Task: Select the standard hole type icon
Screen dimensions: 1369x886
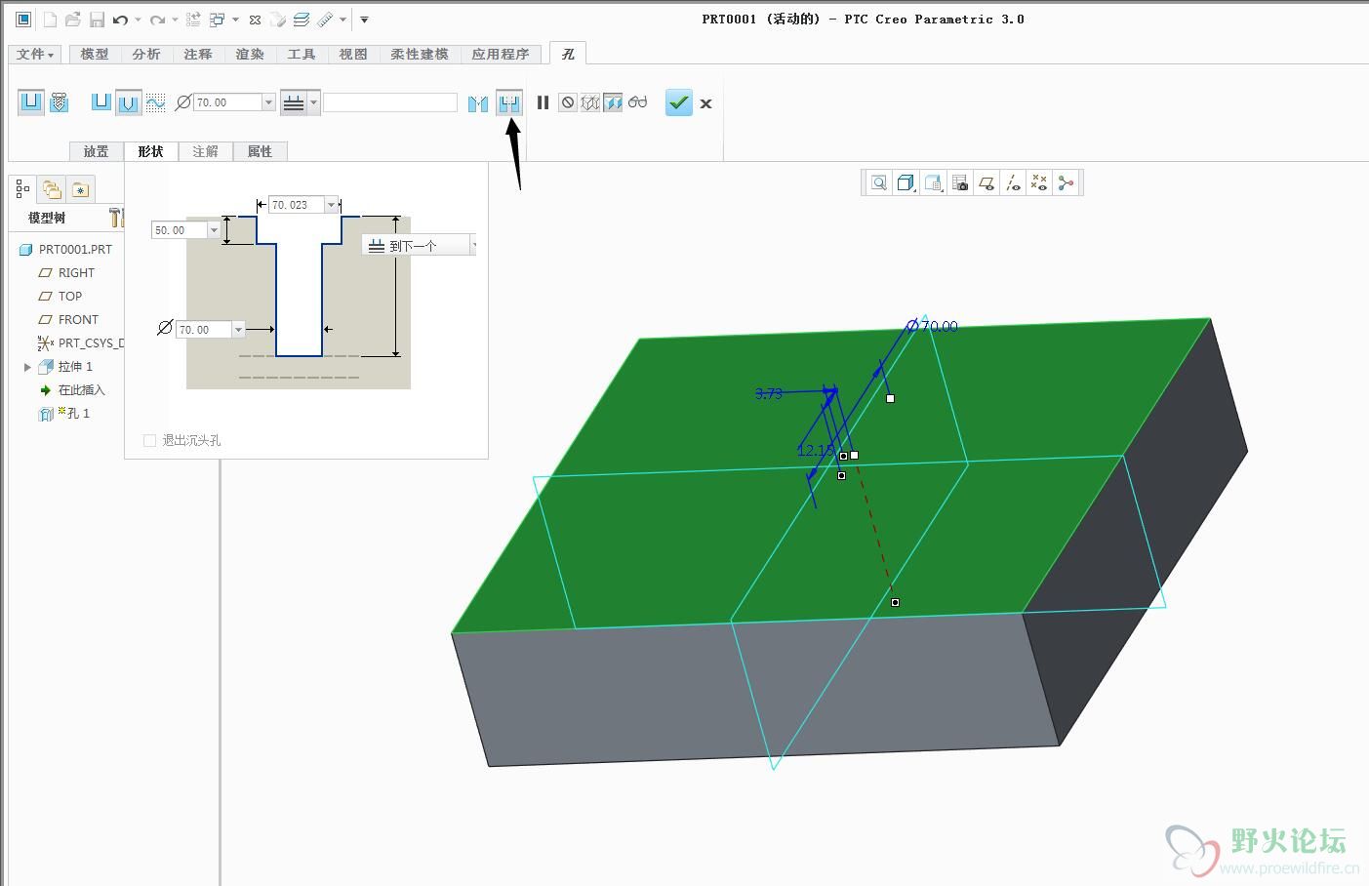Action: [x=59, y=102]
